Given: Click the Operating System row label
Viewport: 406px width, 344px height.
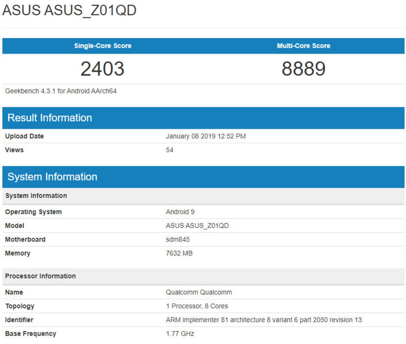Looking at the screenshot, I should [x=33, y=212].
